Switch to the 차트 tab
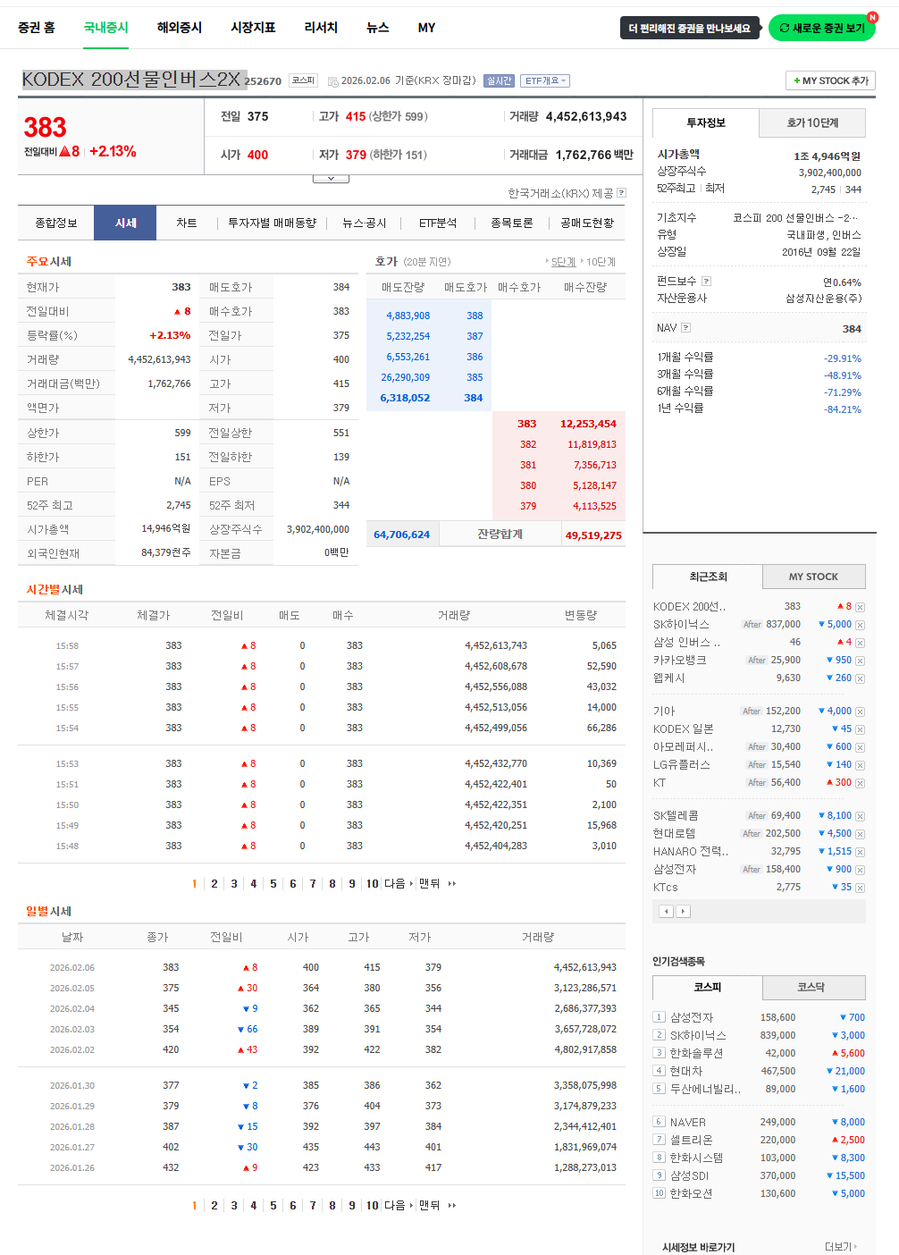Image resolution: width=899 pixels, height=1255 pixels. click(187, 223)
